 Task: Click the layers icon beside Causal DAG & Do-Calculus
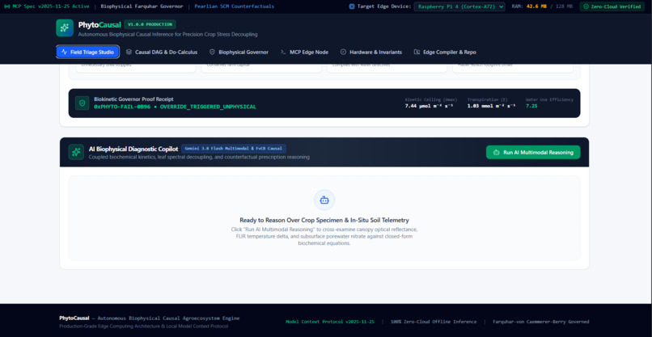129,52
